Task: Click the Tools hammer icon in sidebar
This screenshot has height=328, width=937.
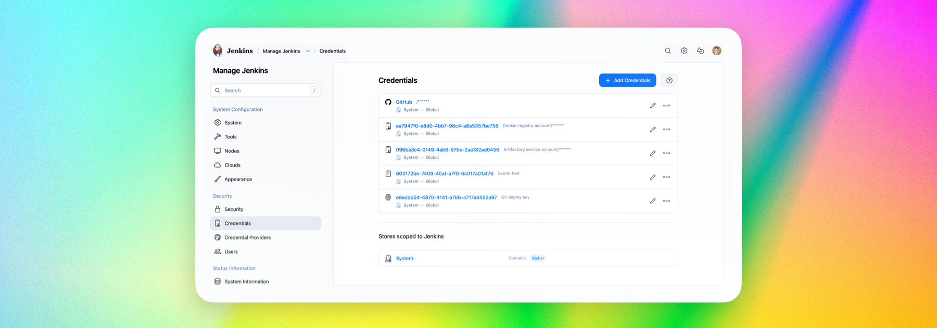Action: (218, 137)
